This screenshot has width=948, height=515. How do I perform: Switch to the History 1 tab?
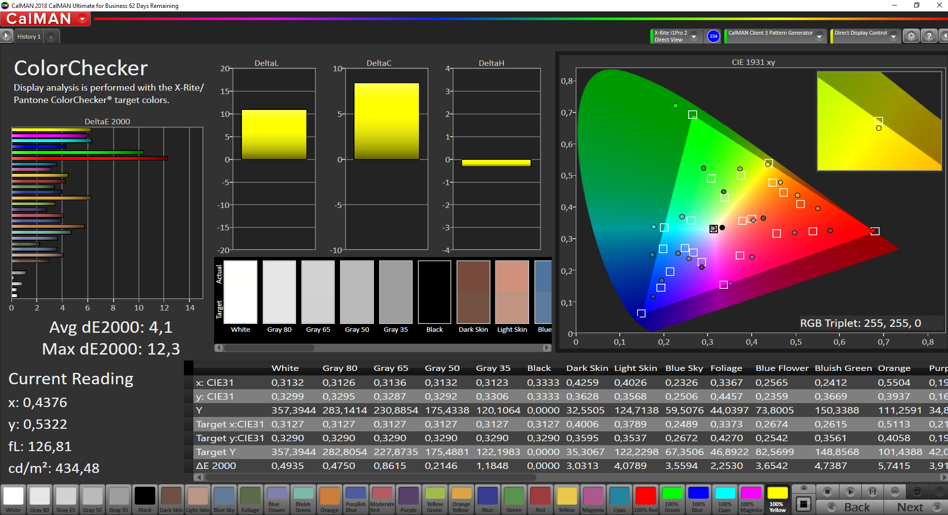pyautogui.click(x=29, y=37)
